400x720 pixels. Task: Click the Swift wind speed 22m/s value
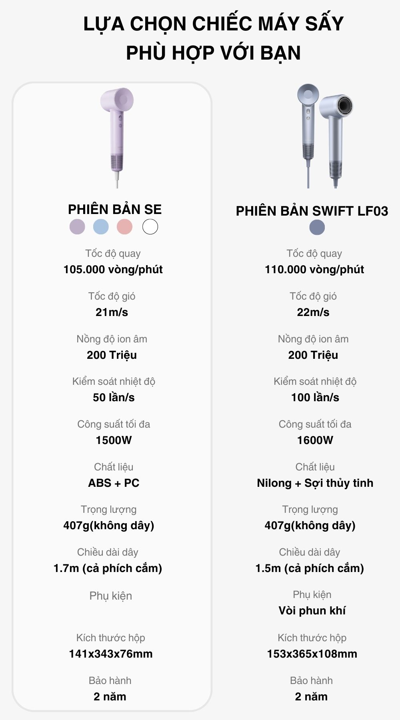tap(313, 312)
